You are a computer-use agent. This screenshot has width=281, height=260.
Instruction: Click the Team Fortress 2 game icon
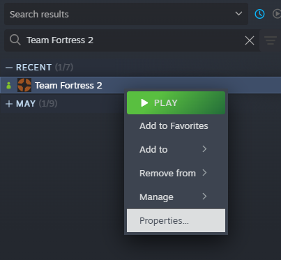[x=24, y=85]
